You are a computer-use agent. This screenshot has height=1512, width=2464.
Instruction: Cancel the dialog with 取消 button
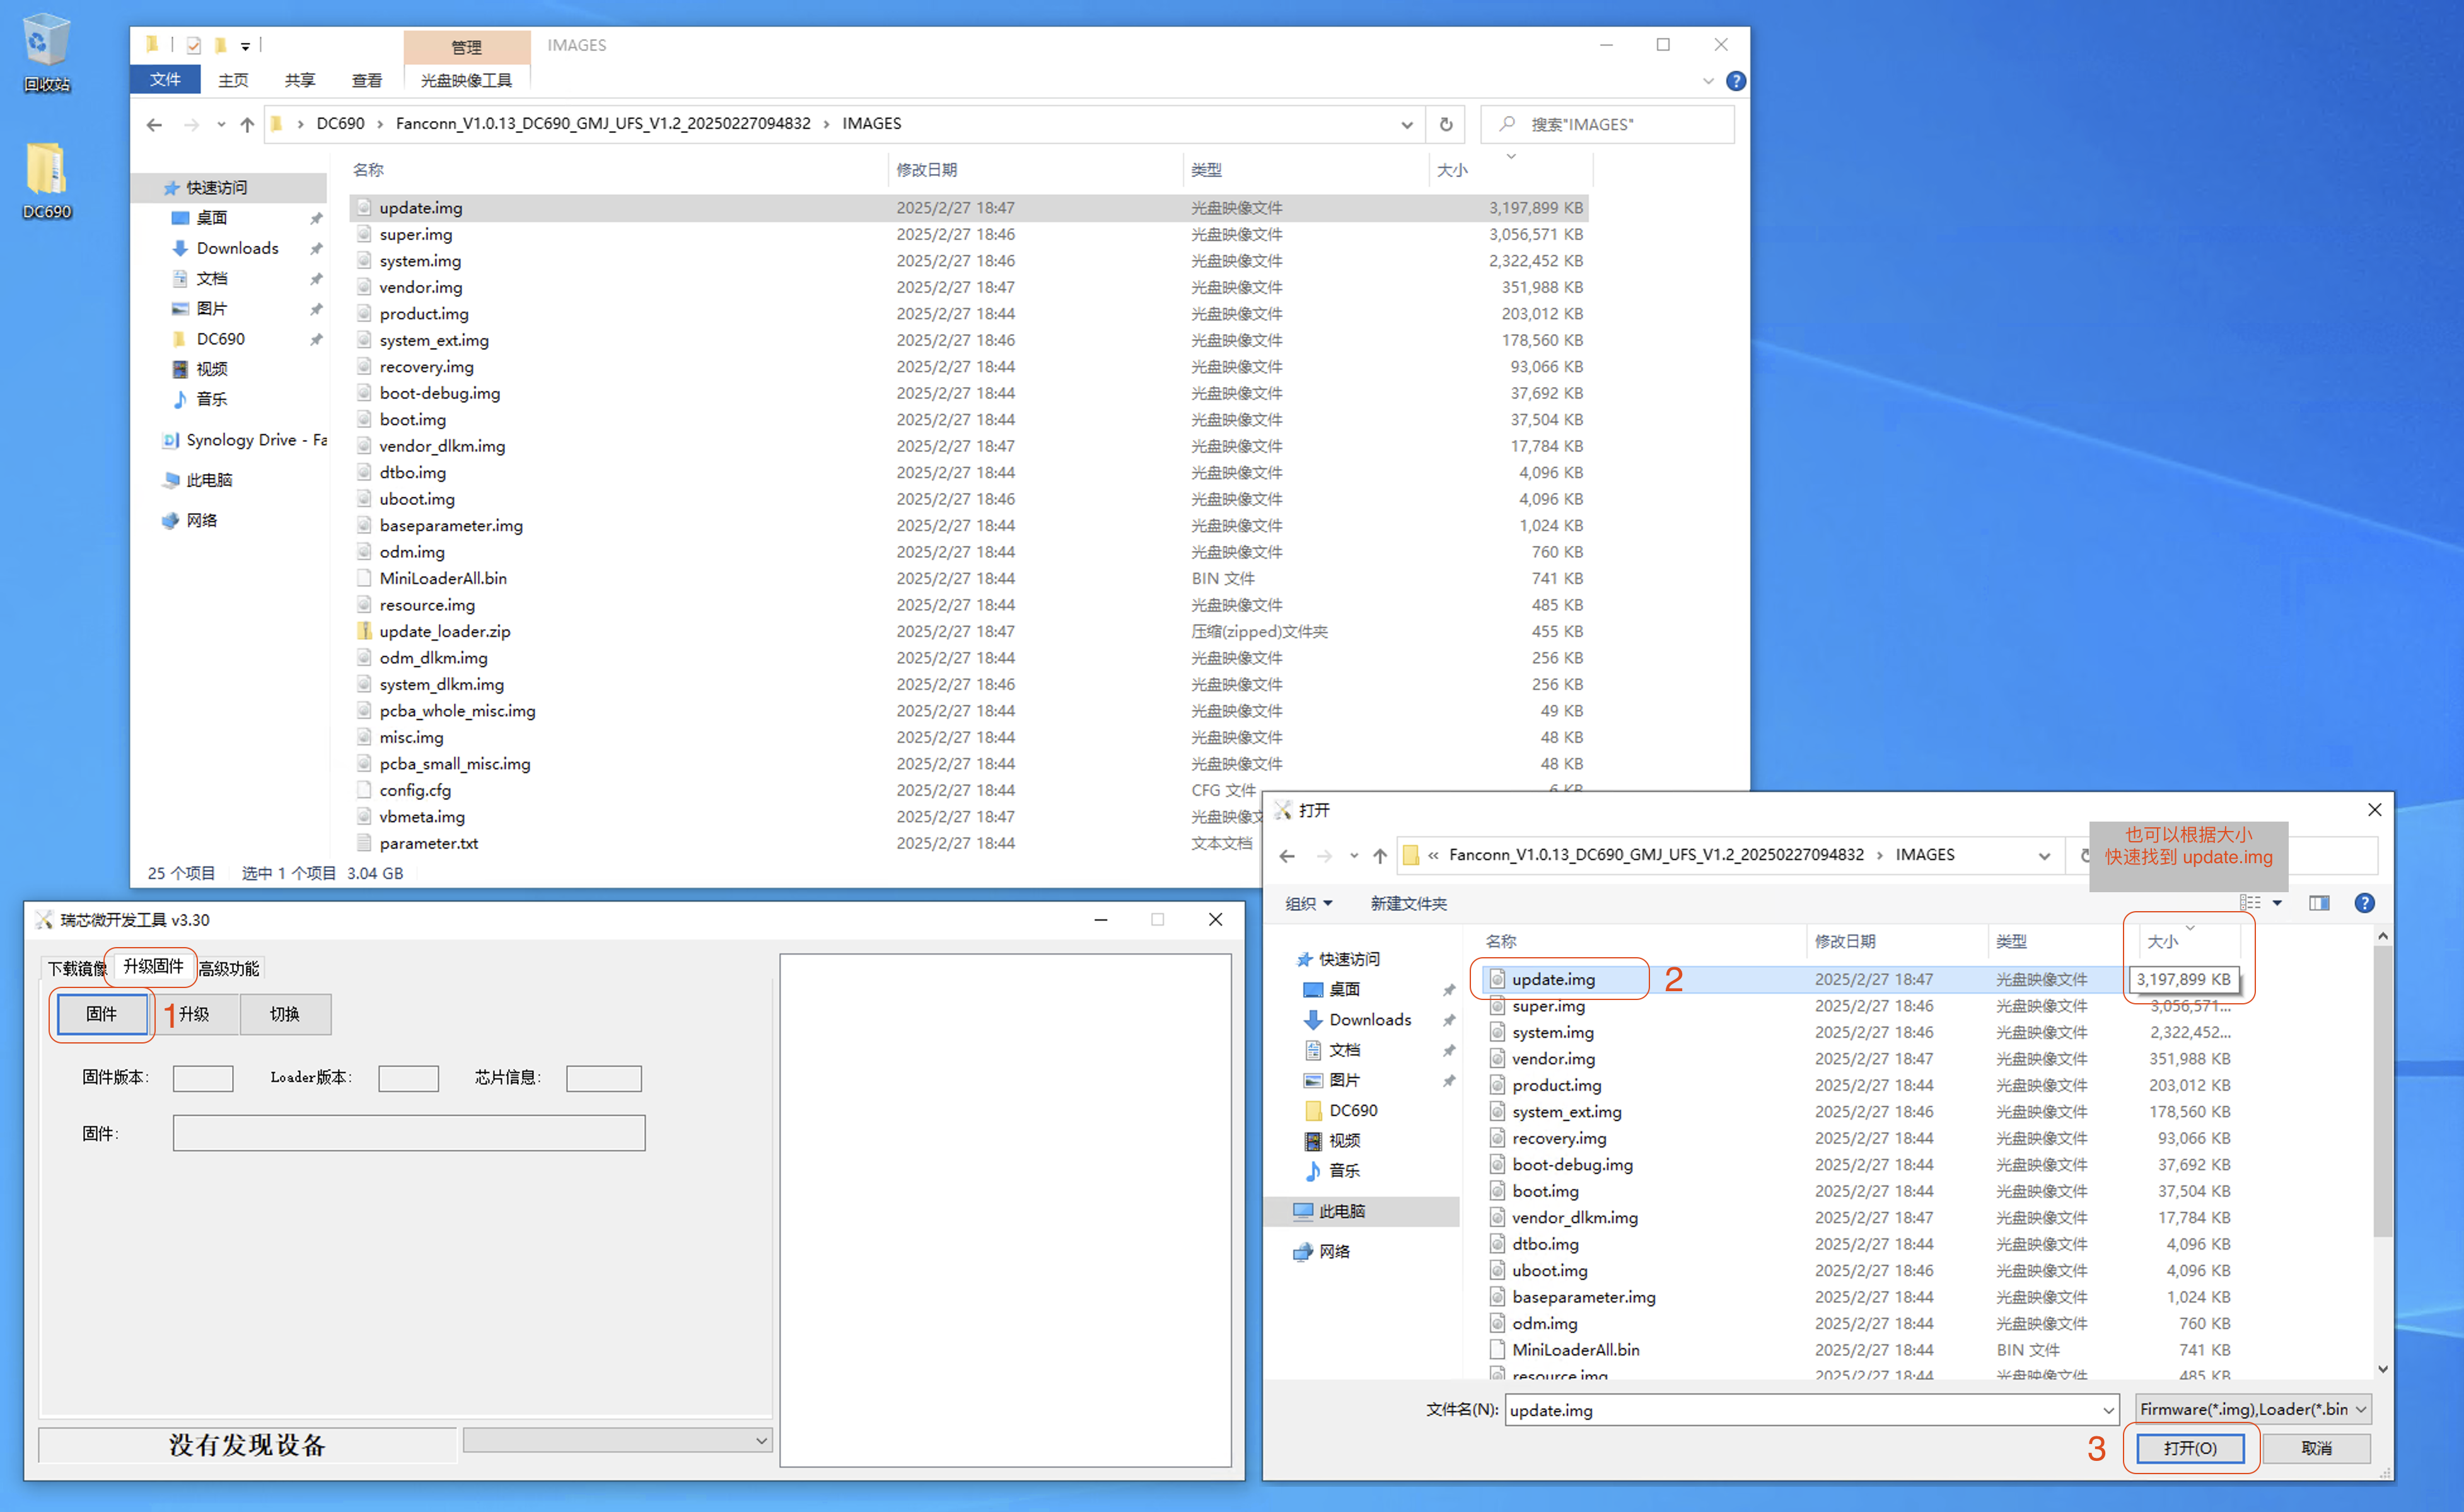tap(2316, 1448)
